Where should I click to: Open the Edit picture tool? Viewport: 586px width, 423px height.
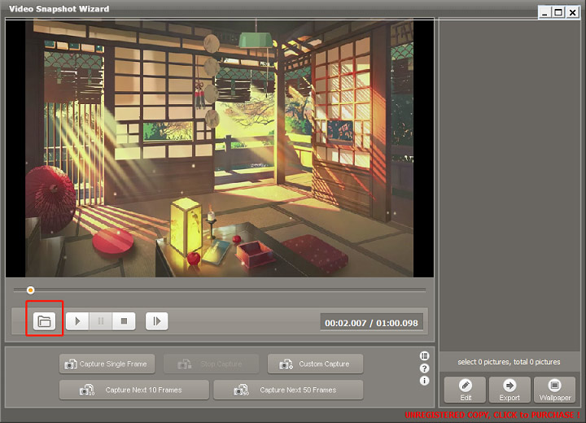pos(466,390)
